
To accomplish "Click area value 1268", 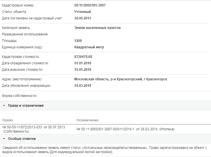I will (78, 41).
